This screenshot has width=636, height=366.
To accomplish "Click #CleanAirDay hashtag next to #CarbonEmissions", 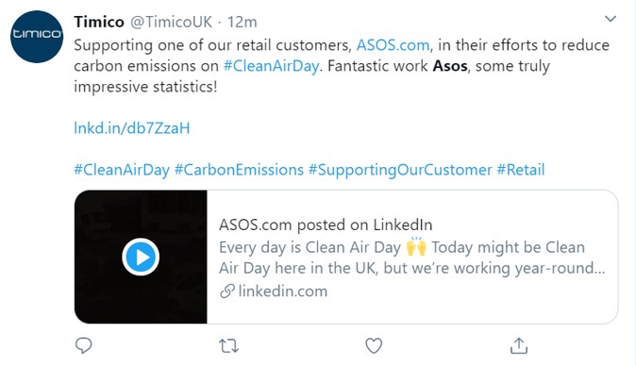I will [x=122, y=170].
